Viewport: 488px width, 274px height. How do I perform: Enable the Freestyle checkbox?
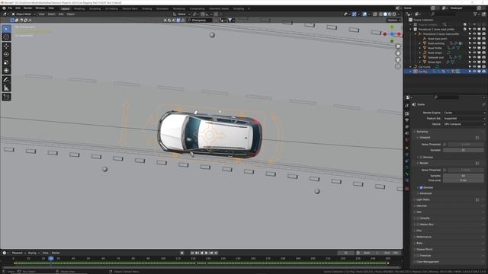(x=418, y=256)
